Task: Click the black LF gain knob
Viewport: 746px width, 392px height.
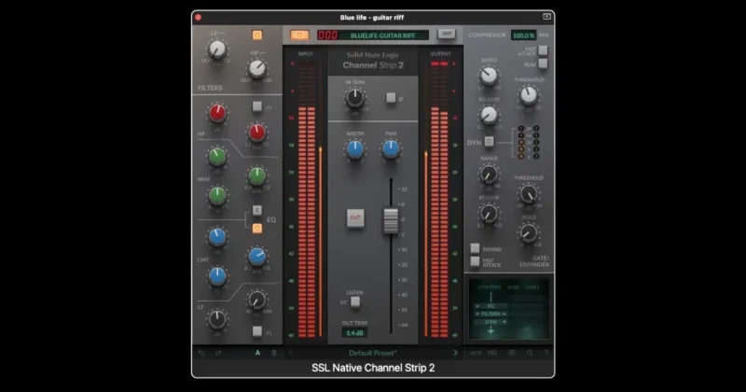Action: (x=217, y=319)
